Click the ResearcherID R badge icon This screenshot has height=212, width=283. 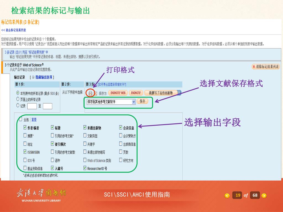[x=179, y=93]
